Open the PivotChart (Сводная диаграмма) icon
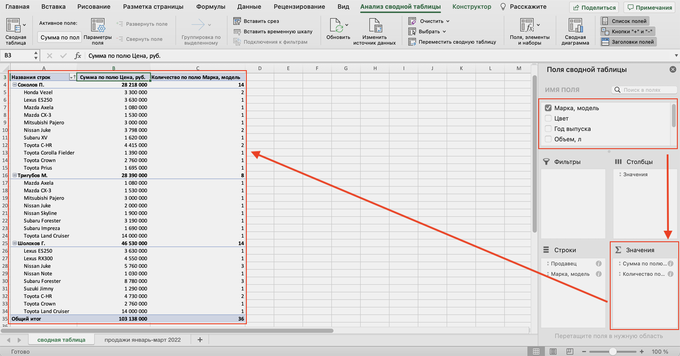This screenshot has width=680, height=356. 575,26
